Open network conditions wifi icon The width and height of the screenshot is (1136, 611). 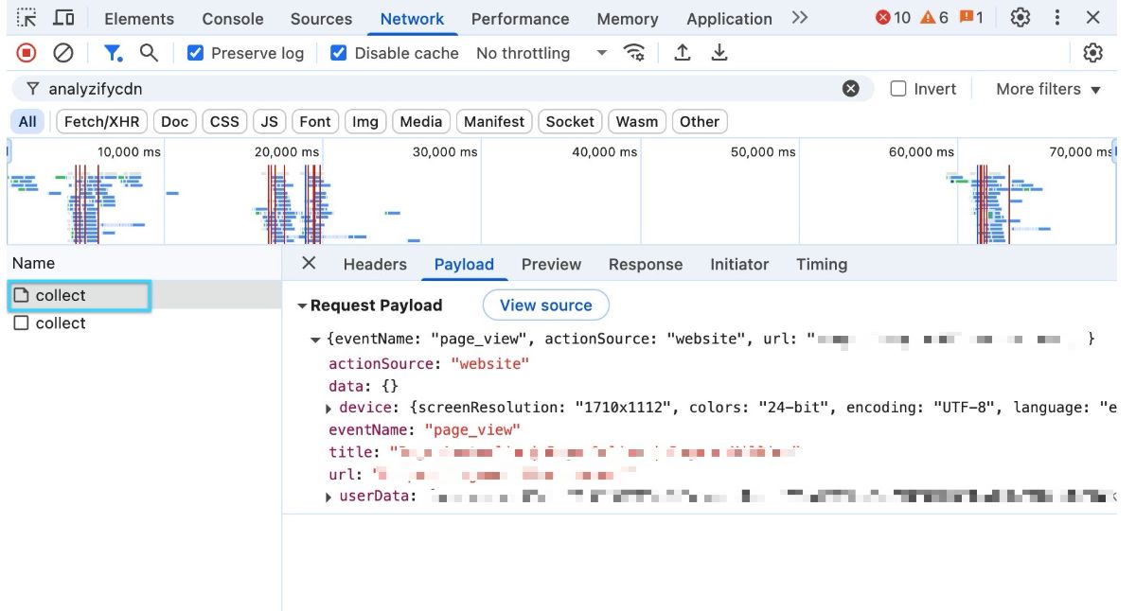tap(634, 53)
